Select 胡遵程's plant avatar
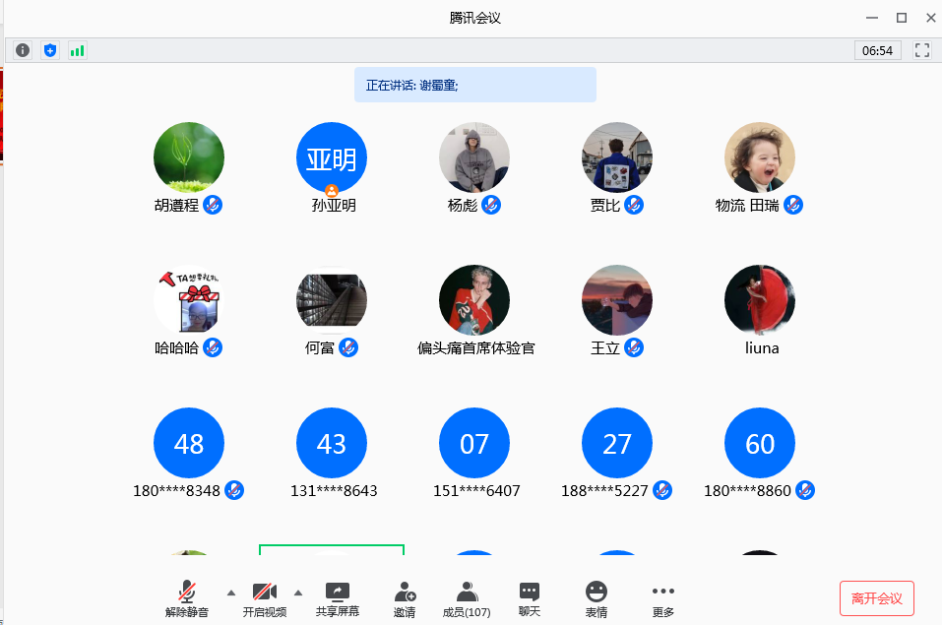The height and width of the screenshot is (625, 942). (189, 157)
